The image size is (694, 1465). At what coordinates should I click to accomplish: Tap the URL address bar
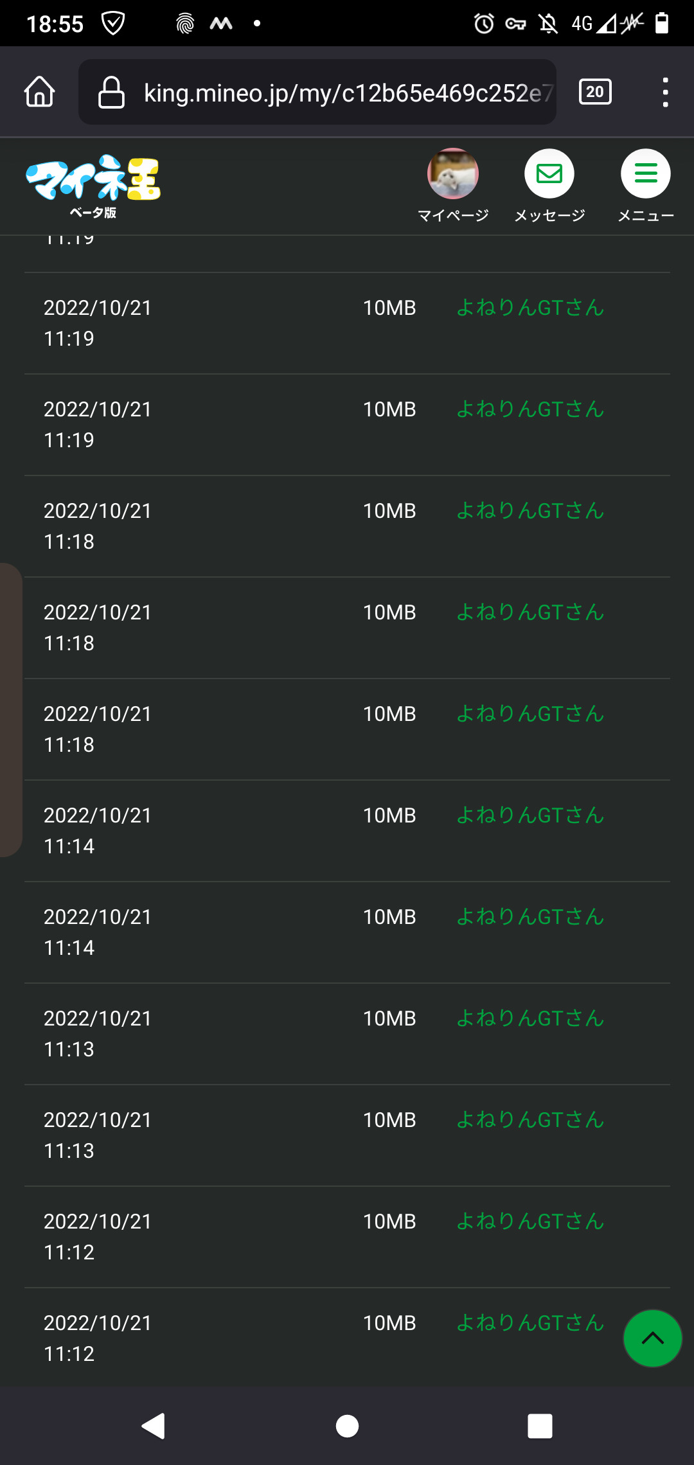[x=347, y=93]
